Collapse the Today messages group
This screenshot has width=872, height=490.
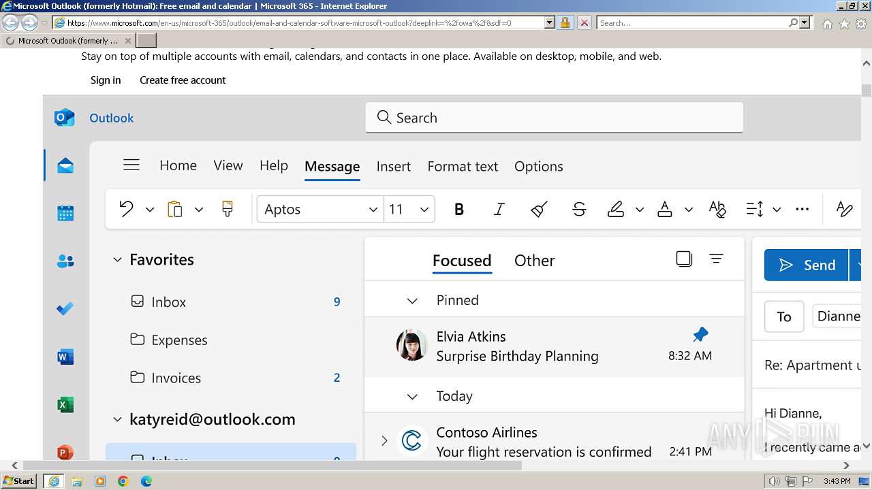coord(412,397)
